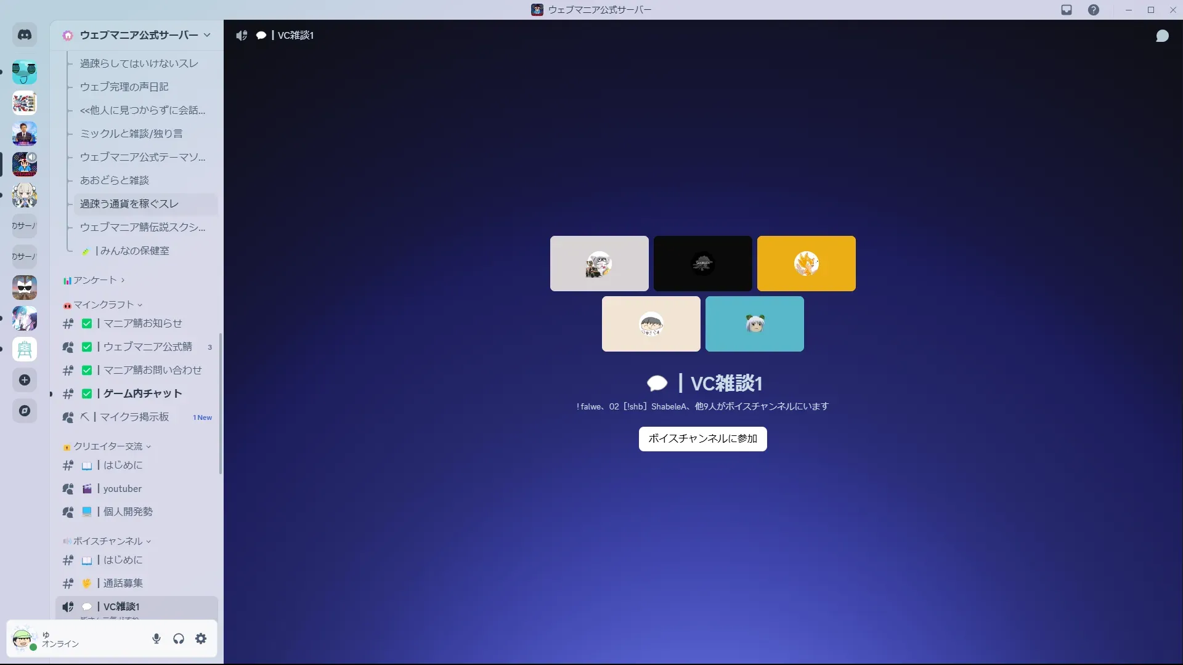Open Discord direct messages home icon
This screenshot has width=1183, height=665.
25,35
